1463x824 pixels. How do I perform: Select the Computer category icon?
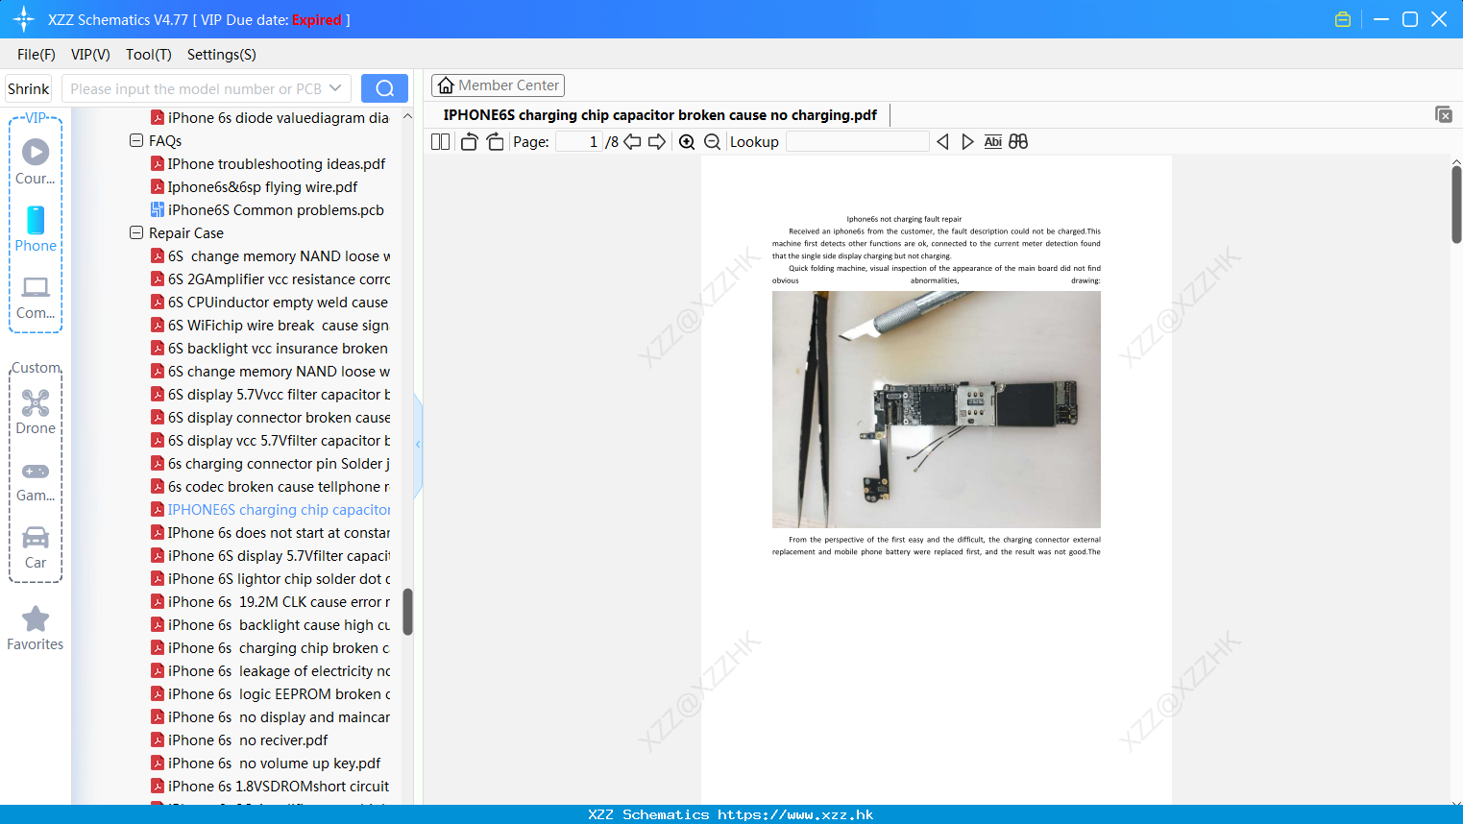[x=36, y=297]
